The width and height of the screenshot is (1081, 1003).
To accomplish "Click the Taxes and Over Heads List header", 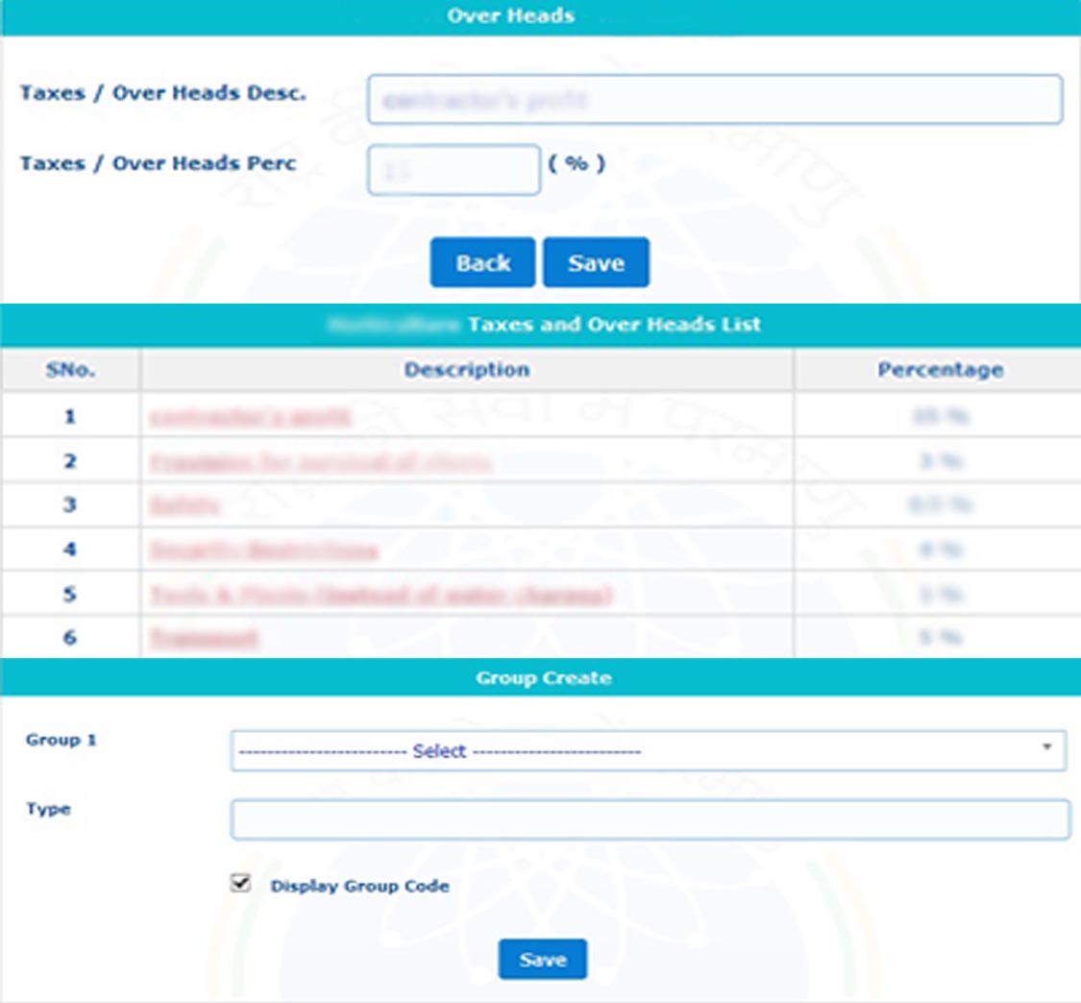I will click(613, 325).
